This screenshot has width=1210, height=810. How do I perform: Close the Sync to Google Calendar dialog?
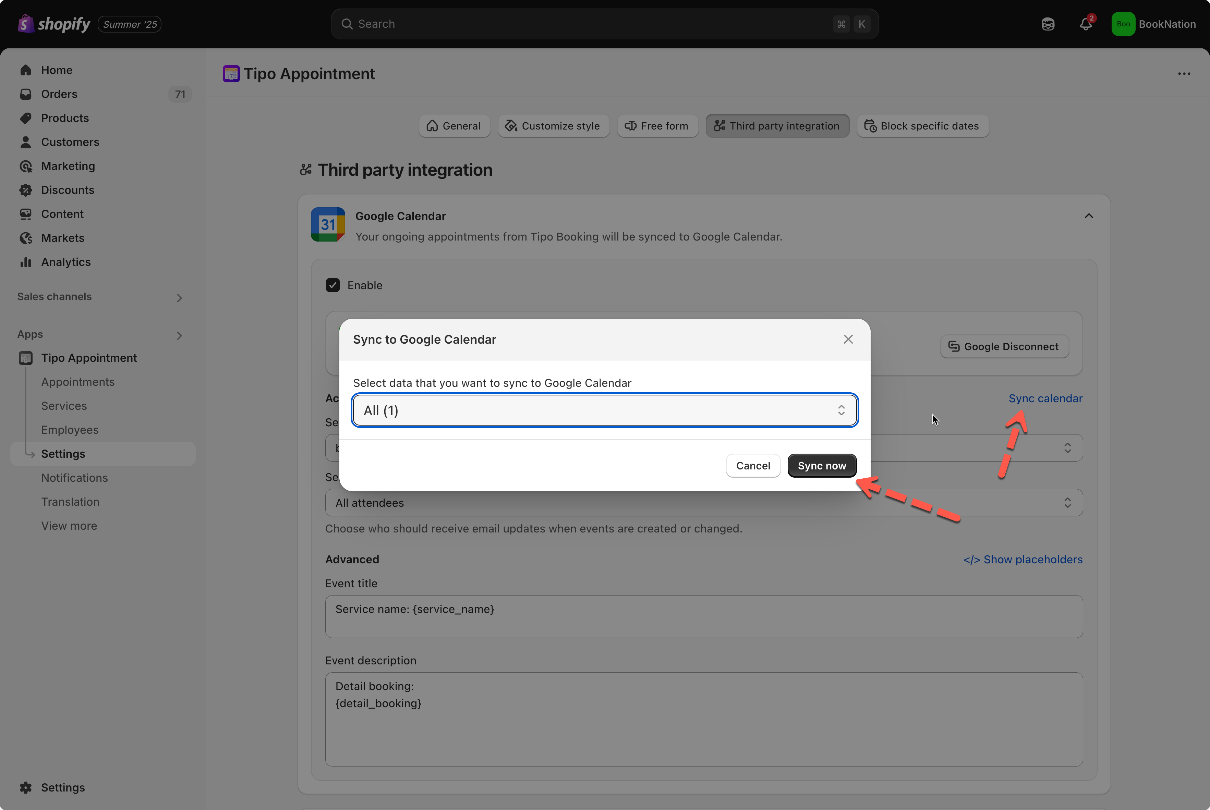pyautogui.click(x=848, y=340)
